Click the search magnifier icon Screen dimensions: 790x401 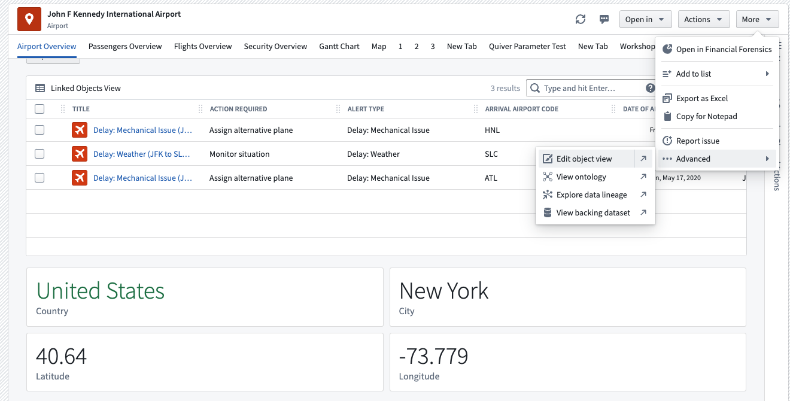pyautogui.click(x=535, y=88)
